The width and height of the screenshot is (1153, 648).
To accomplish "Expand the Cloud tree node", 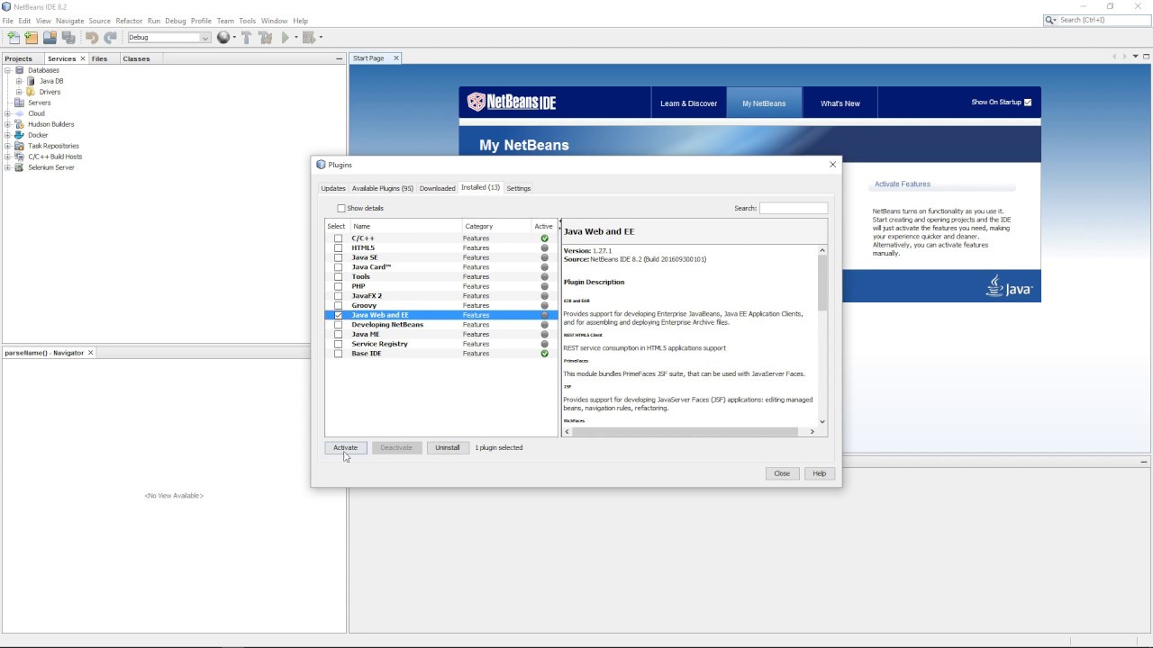I will pyautogui.click(x=8, y=113).
